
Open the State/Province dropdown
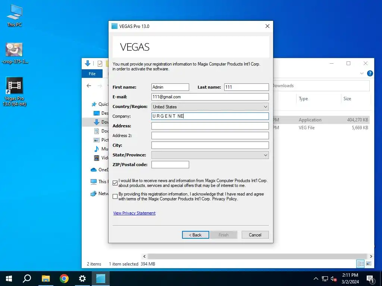click(210, 155)
